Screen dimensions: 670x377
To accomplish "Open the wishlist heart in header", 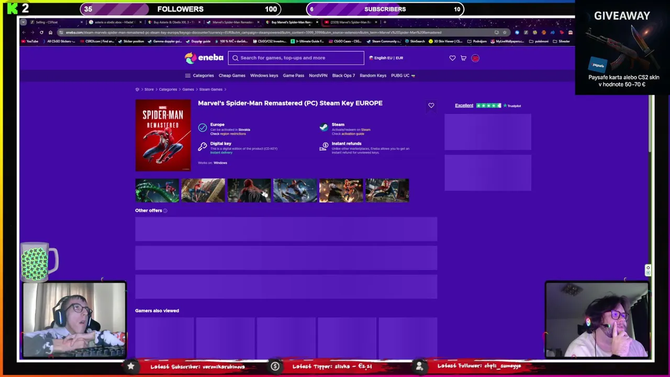I will tap(452, 58).
